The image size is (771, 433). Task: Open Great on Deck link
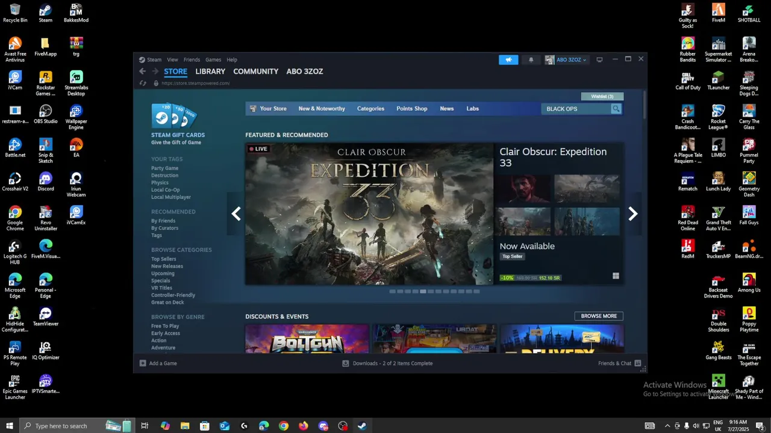tap(167, 302)
